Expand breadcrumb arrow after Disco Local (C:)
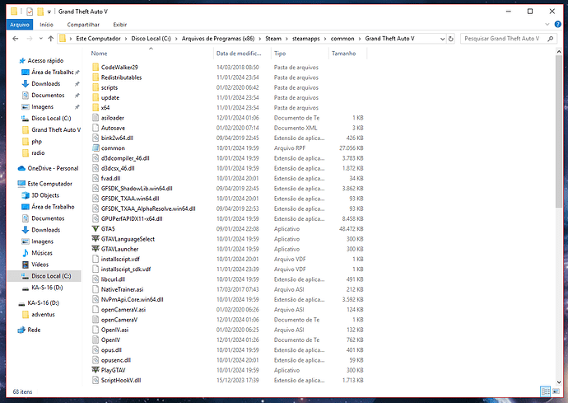This screenshot has height=403, width=568. [176, 39]
